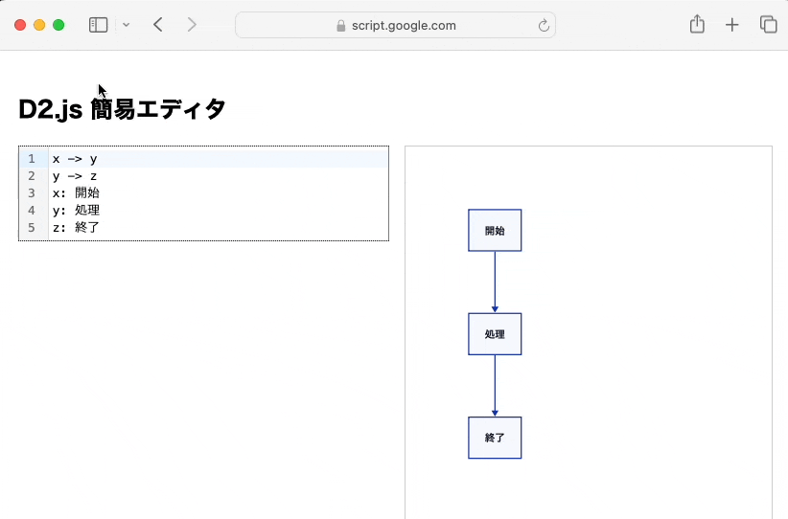788x519 pixels.
Task: Click the D2.js 簡易エディタ heading
Action: point(122,109)
